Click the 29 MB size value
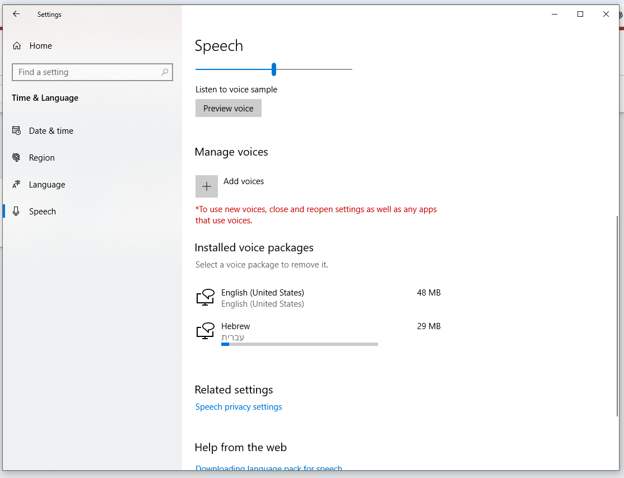Image resolution: width=624 pixels, height=478 pixels. coord(429,326)
